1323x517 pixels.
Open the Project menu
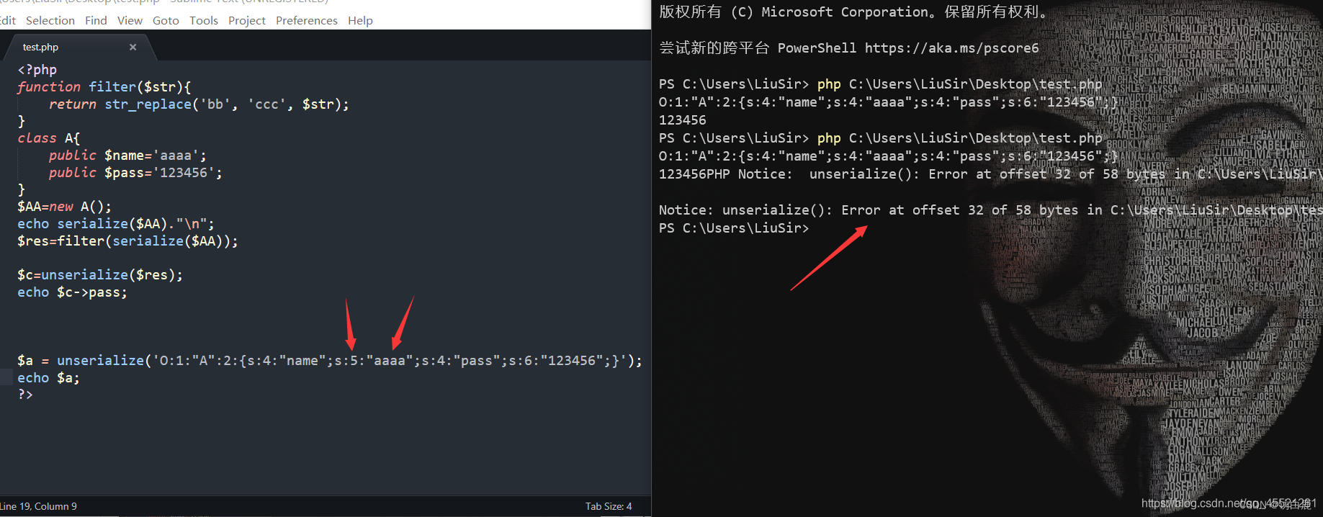coord(247,20)
